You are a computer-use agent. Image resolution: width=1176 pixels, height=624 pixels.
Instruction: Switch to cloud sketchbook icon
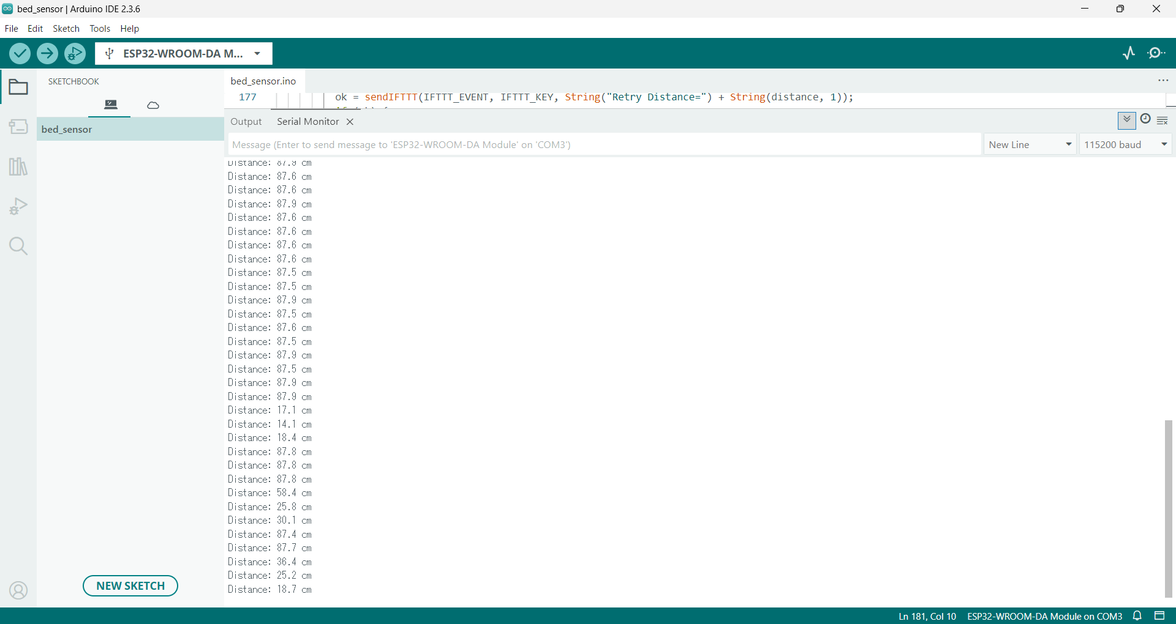click(153, 105)
